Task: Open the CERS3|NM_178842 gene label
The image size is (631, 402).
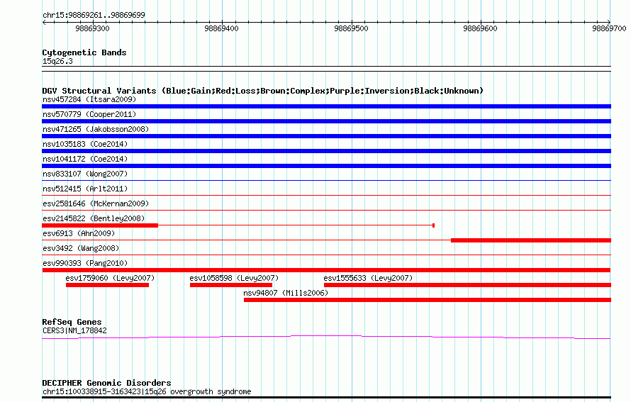Action: click(x=74, y=331)
